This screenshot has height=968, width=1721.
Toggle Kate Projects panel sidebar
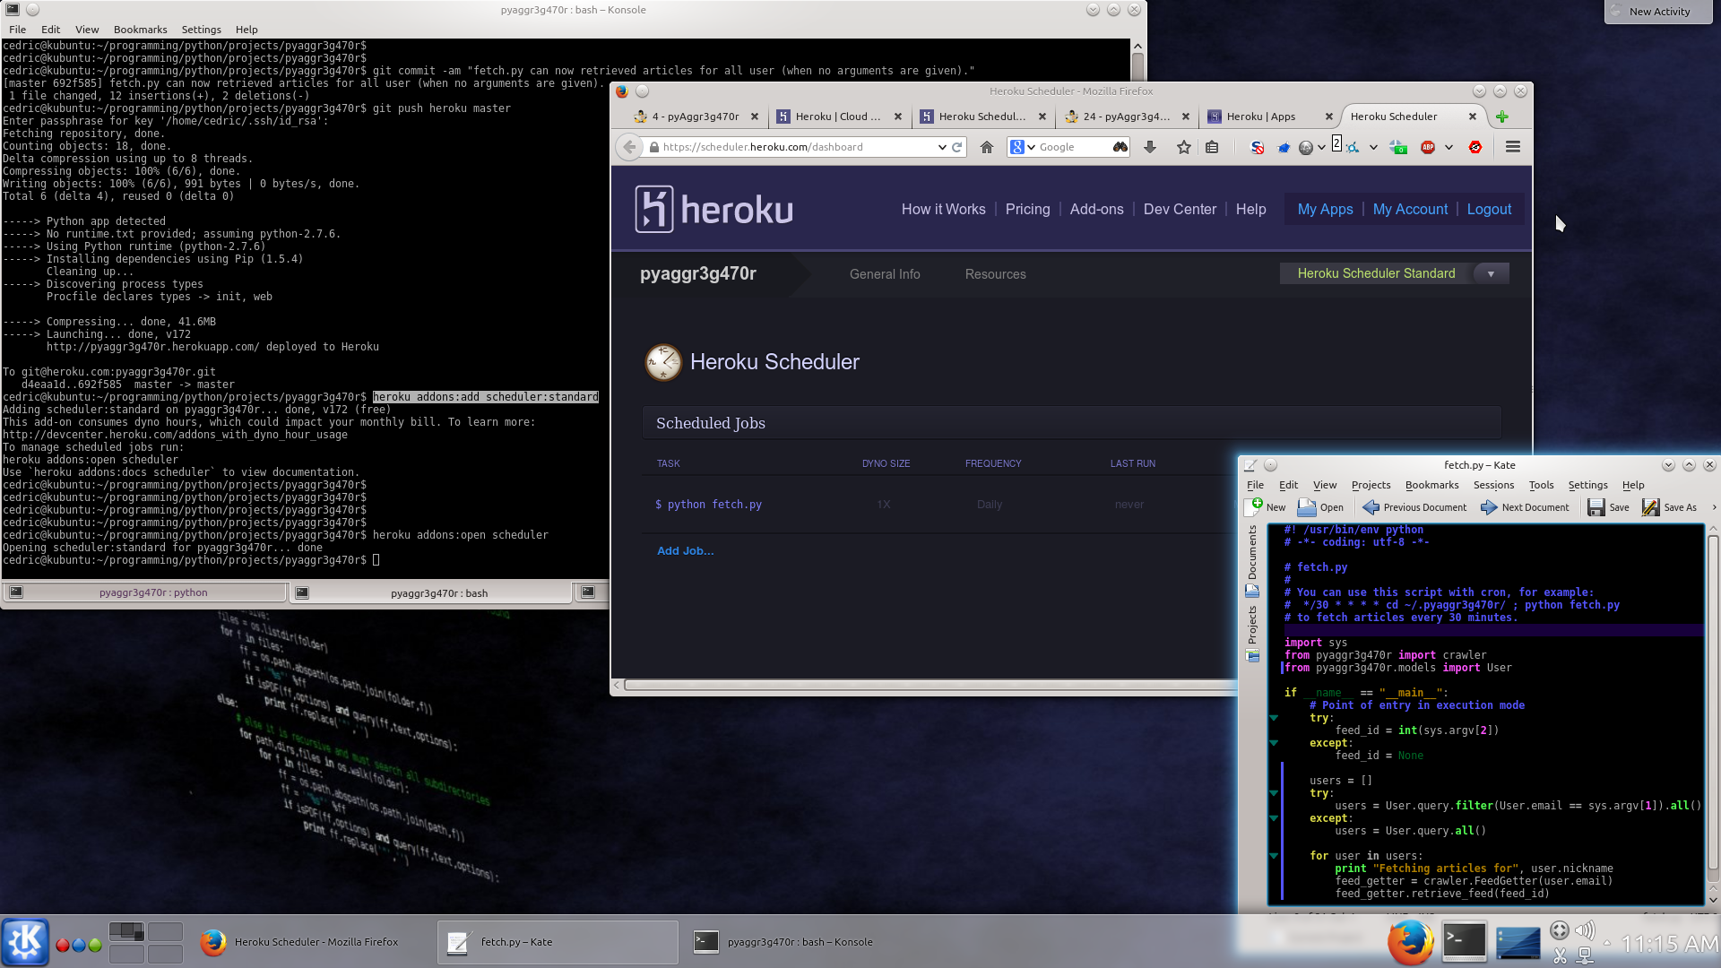click(x=1250, y=632)
